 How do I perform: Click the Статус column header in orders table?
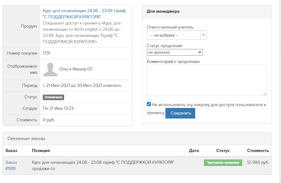click(x=223, y=151)
